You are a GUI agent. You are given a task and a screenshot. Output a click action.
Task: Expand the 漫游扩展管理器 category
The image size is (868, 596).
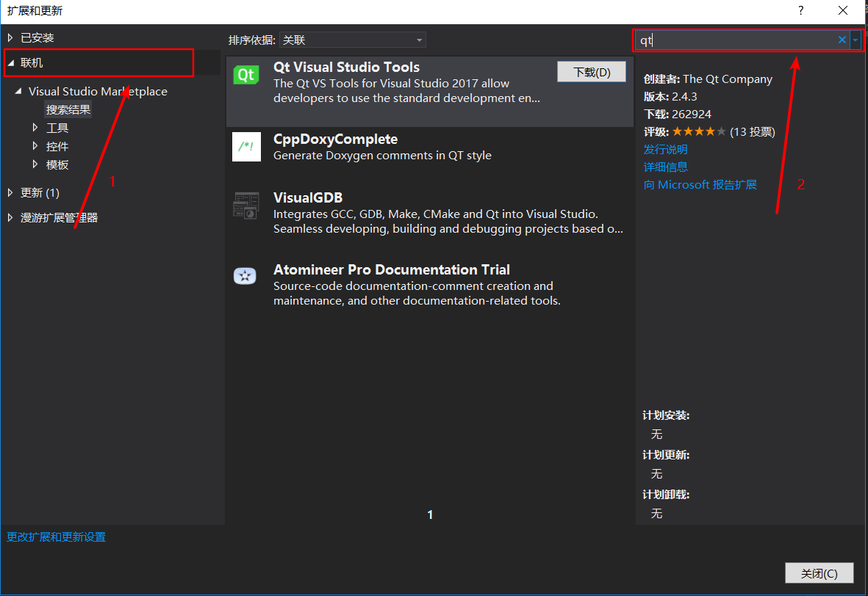pos(10,218)
